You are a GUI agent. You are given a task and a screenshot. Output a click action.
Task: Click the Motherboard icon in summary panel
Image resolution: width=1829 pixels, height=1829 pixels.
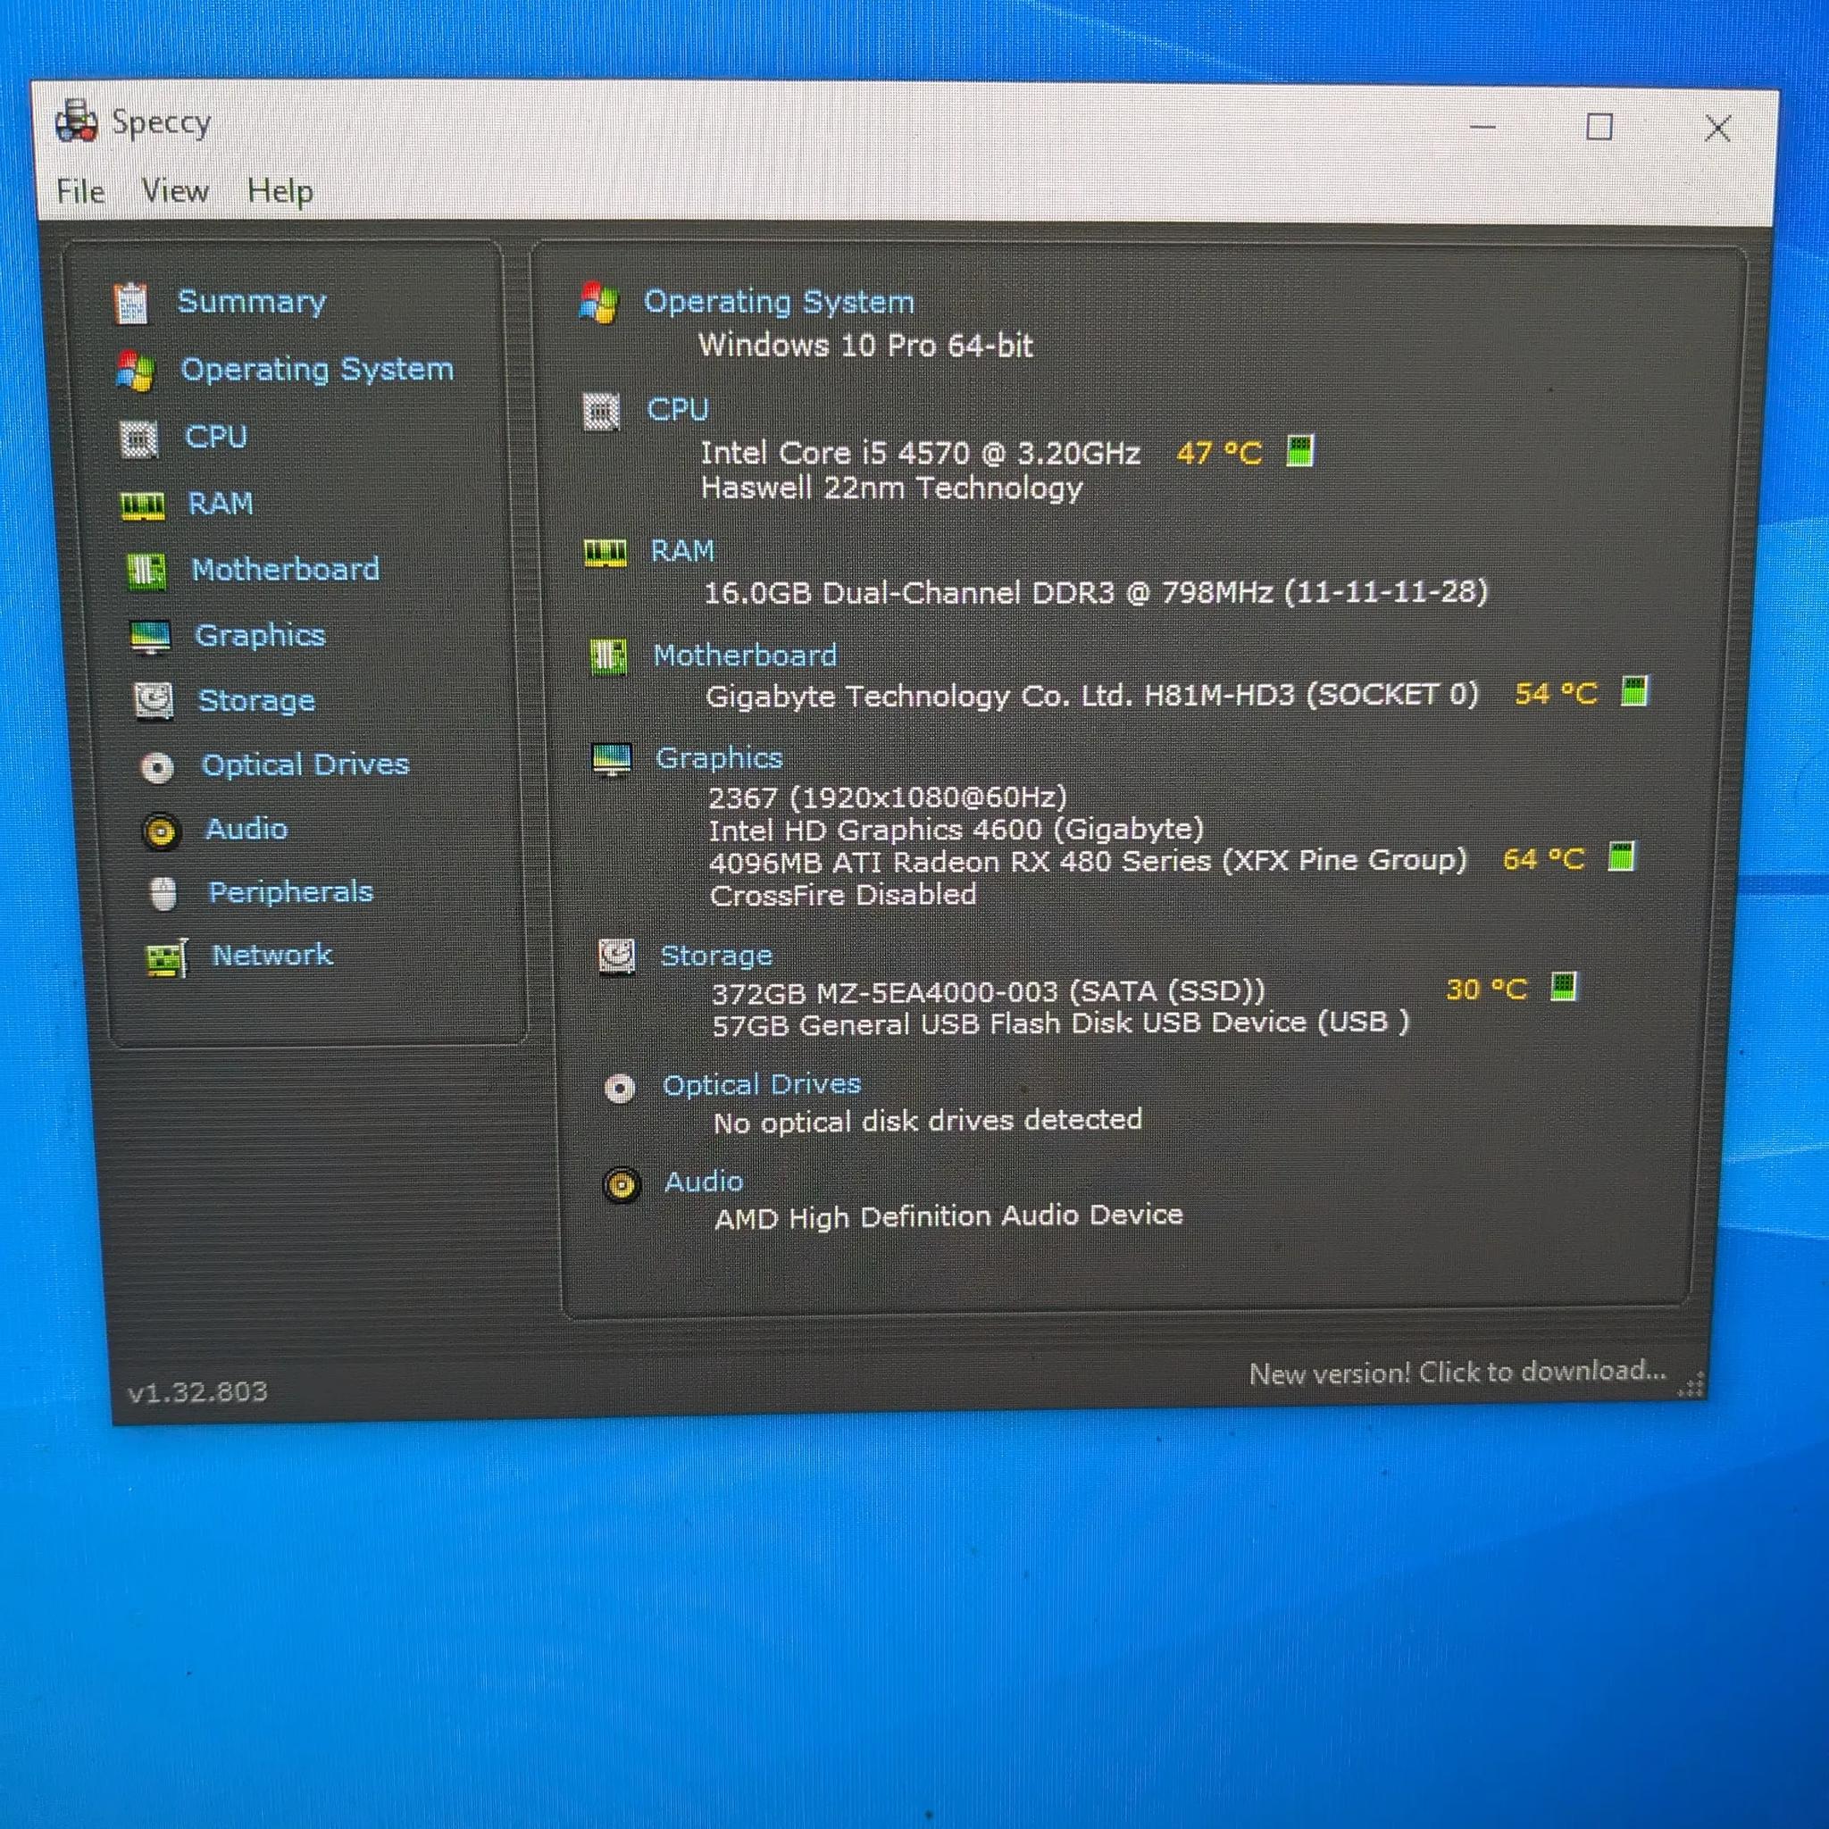click(x=608, y=656)
